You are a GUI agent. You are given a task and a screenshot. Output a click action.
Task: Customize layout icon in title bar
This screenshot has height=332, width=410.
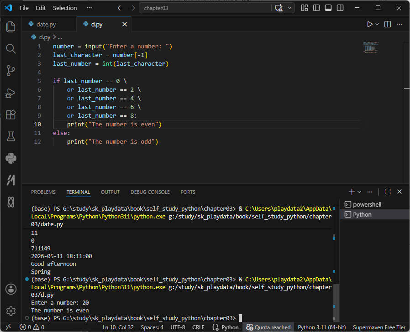click(305, 8)
